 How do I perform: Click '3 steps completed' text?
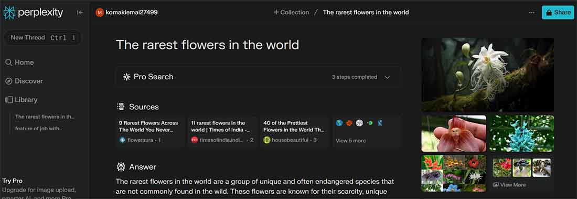click(x=355, y=77)
